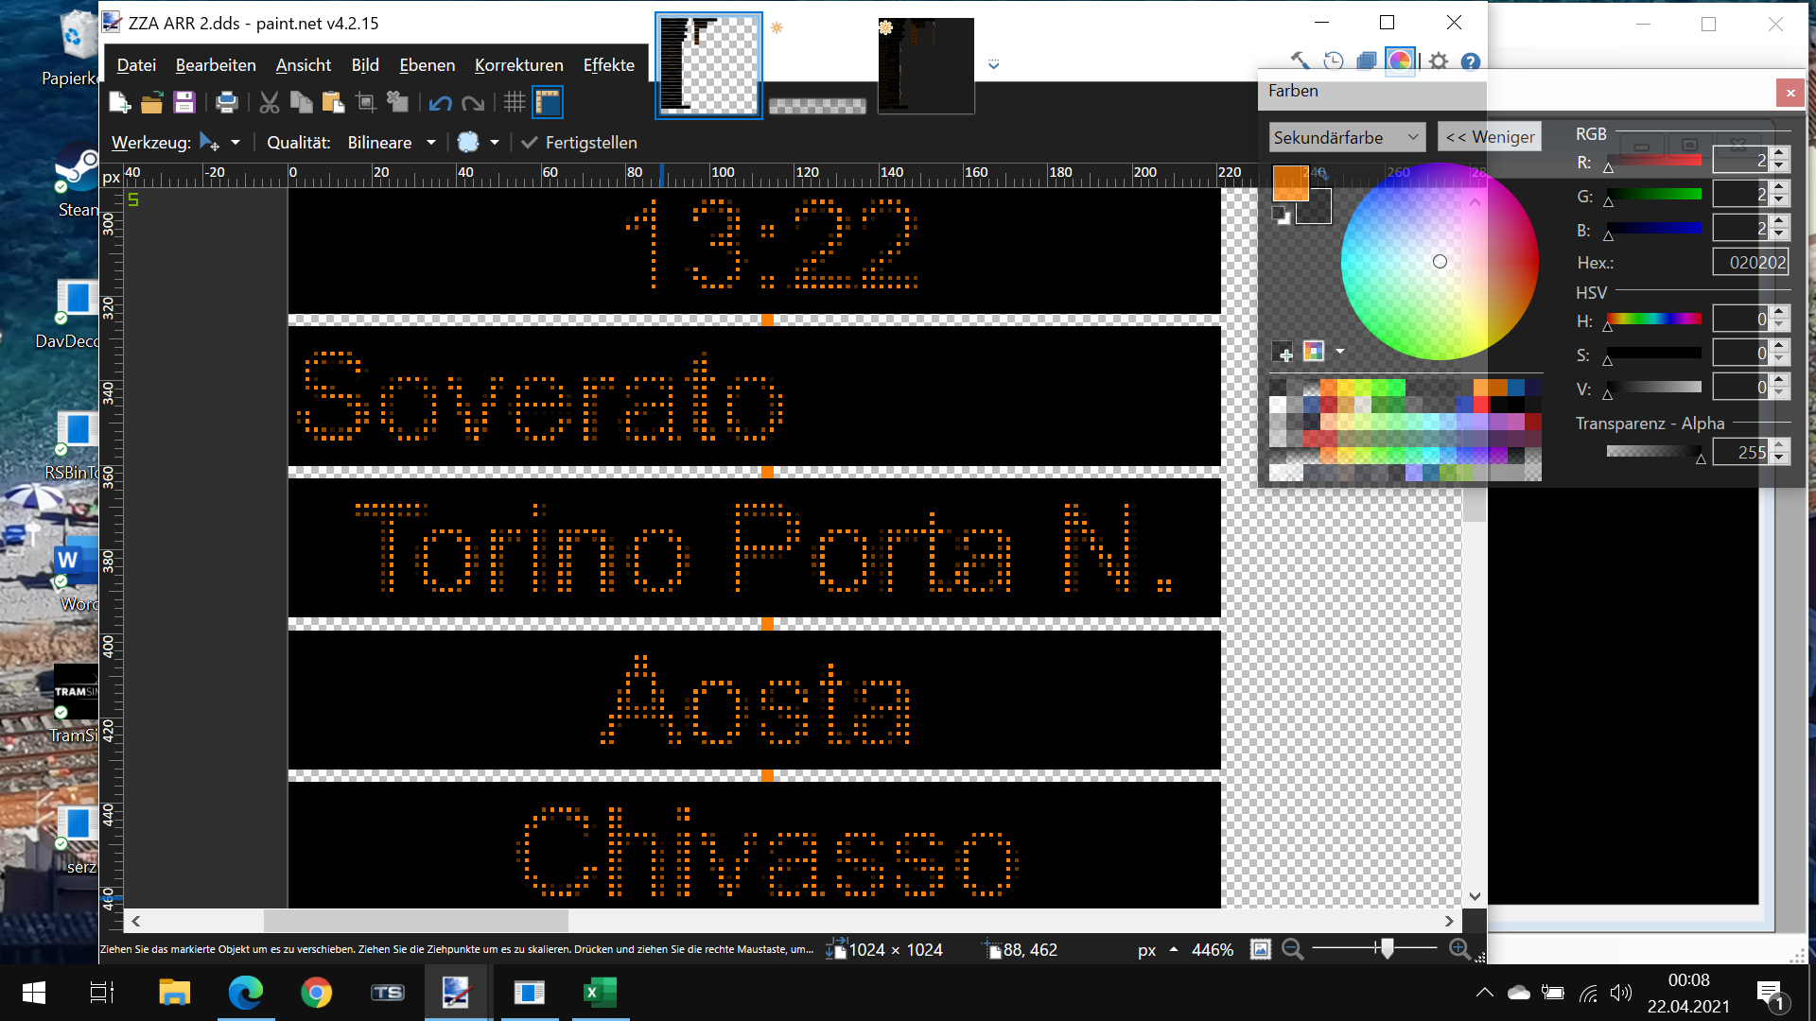
Task: Open the Sekundärfarbe color mode dropdown
Action: (x=1346, y=137)
